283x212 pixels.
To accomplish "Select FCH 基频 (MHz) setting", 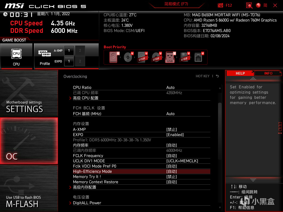I will [x=141, y=114].
